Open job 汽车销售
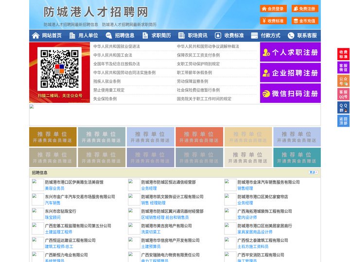Image resolution: width=350 pixels, height=262 pixels. [x=52, y=203]
